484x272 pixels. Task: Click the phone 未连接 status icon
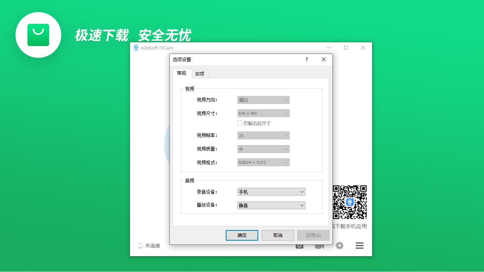point(140,246)
